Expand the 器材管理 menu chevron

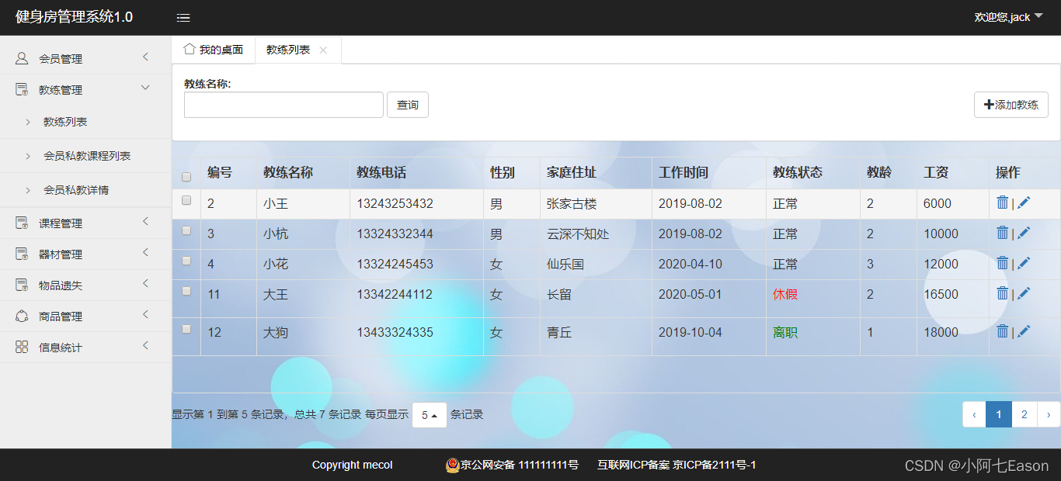(x=145, y=252)
